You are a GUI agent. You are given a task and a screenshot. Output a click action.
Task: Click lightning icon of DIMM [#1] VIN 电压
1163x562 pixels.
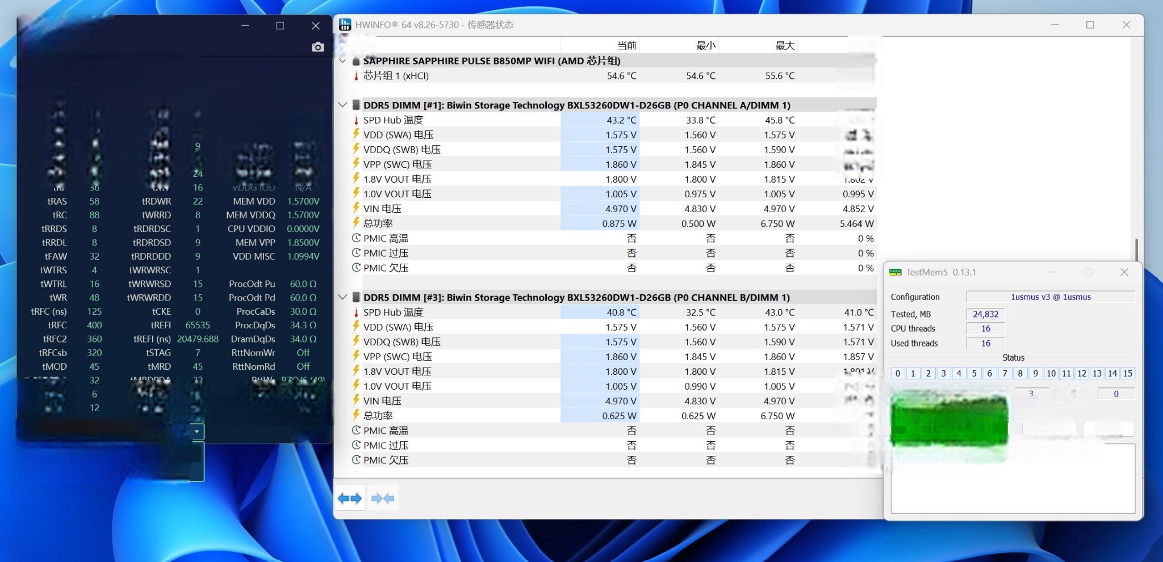(x=356, y=208)
